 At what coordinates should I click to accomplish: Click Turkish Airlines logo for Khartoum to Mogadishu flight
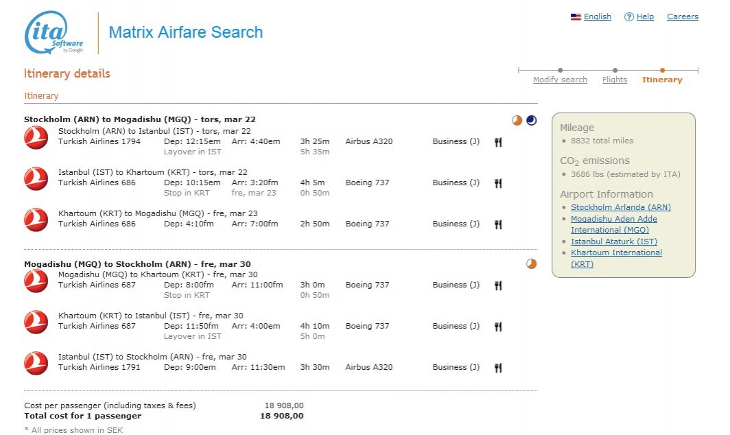coord(36,220)
